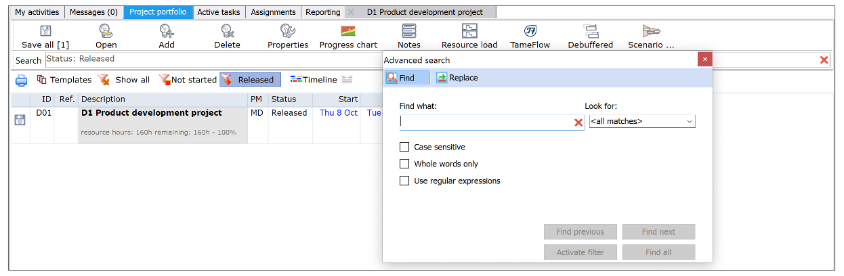Sort by the ID column header

42,99
